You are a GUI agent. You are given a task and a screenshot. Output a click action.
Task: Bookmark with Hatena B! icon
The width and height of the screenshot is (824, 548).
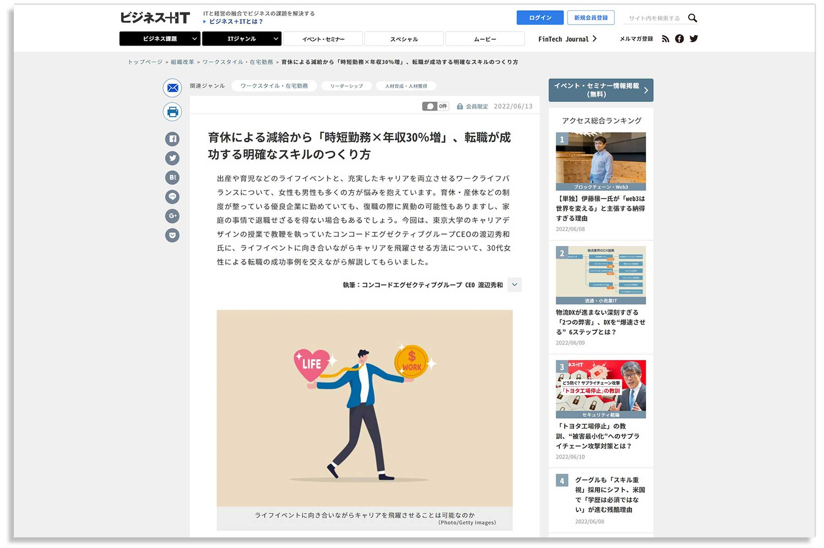pyautogui.click(x=173, y=177)
